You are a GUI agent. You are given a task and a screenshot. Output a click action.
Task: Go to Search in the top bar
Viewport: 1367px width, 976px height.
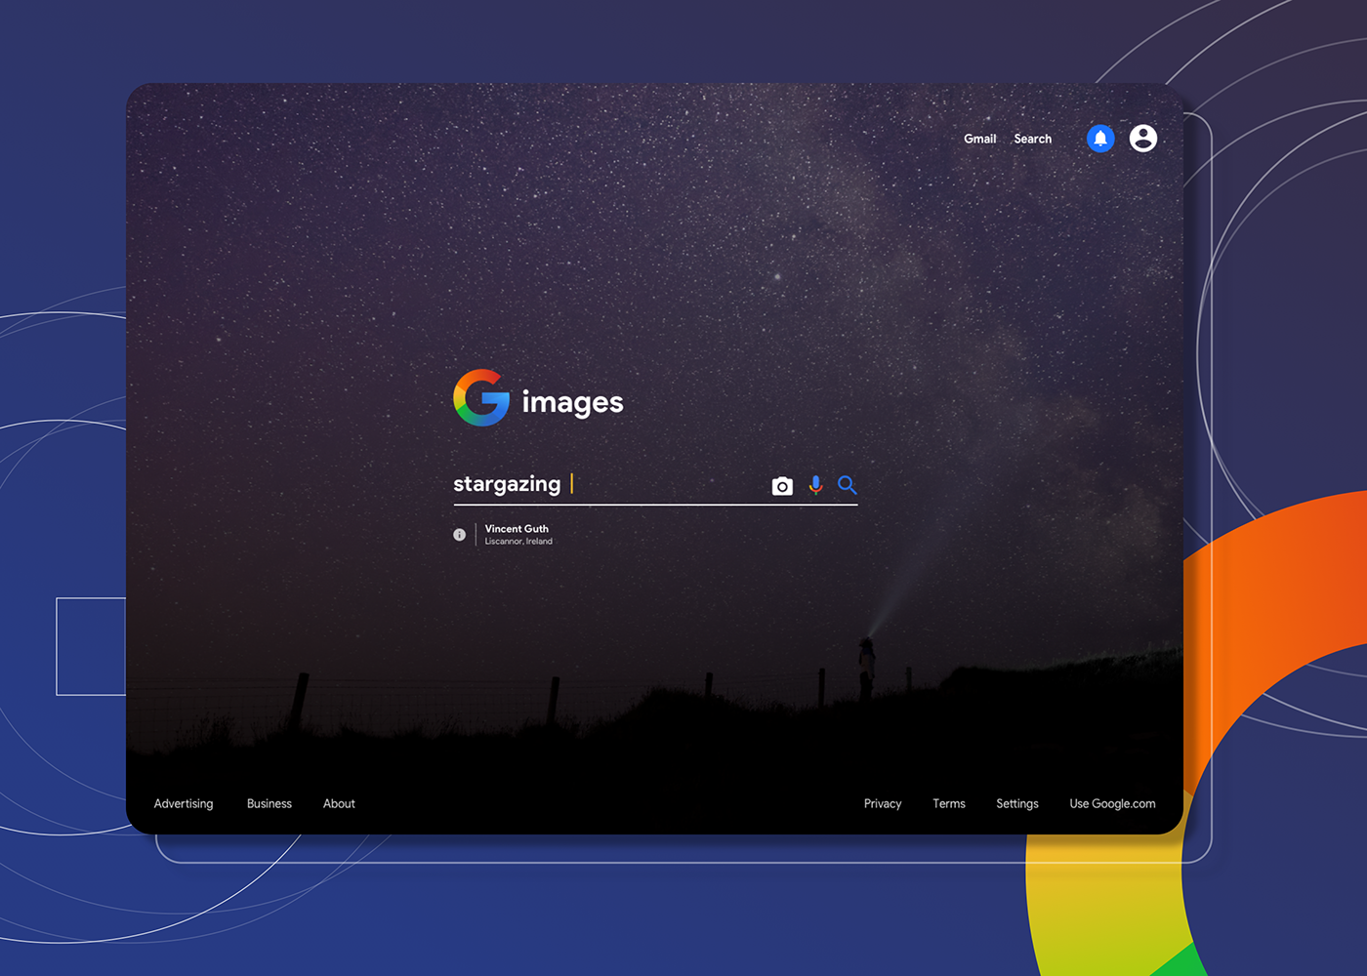1032,139
